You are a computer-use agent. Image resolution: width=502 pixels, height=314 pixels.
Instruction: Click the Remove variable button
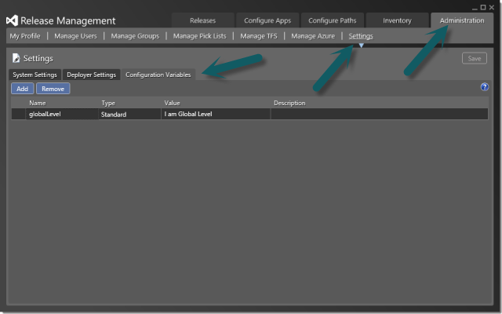pos(53,89)
